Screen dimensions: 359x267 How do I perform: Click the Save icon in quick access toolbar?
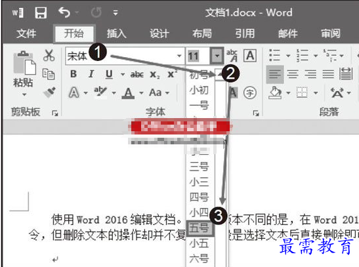coord(41,12)
